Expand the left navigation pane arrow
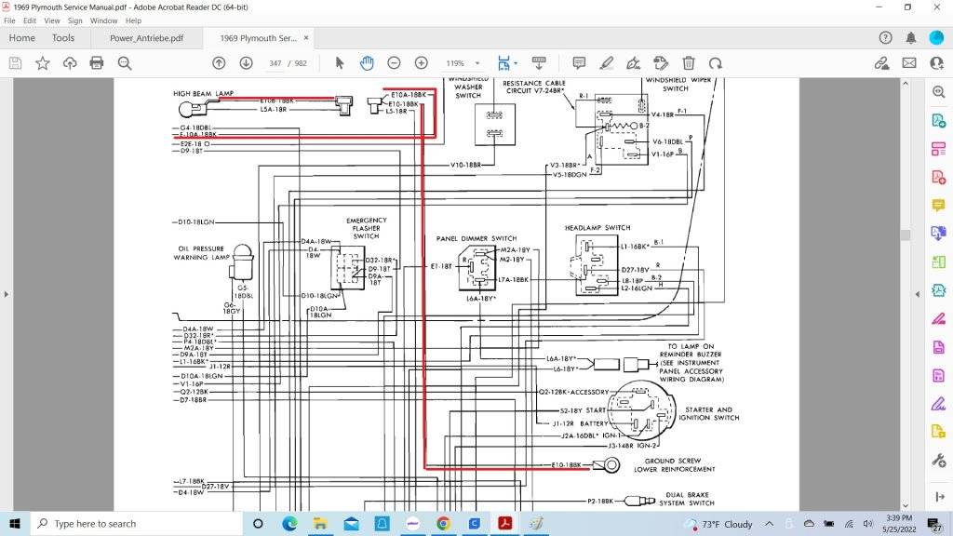 pyautogui.click(x=7, y=294)
